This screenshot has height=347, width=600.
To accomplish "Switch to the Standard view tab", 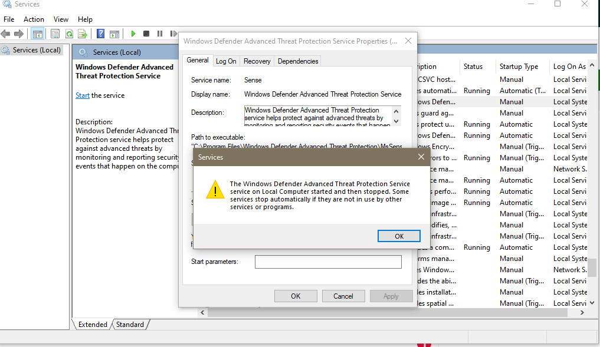I will pos(130,325).
